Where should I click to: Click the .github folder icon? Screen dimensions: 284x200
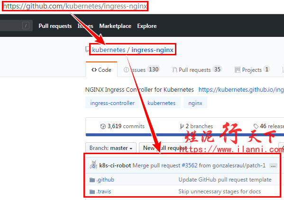tap(92, 180)
